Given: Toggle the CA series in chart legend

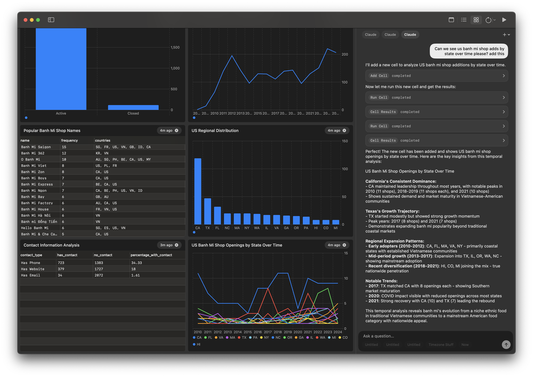Looking at the screenshot, I should [x=197, y=338].
